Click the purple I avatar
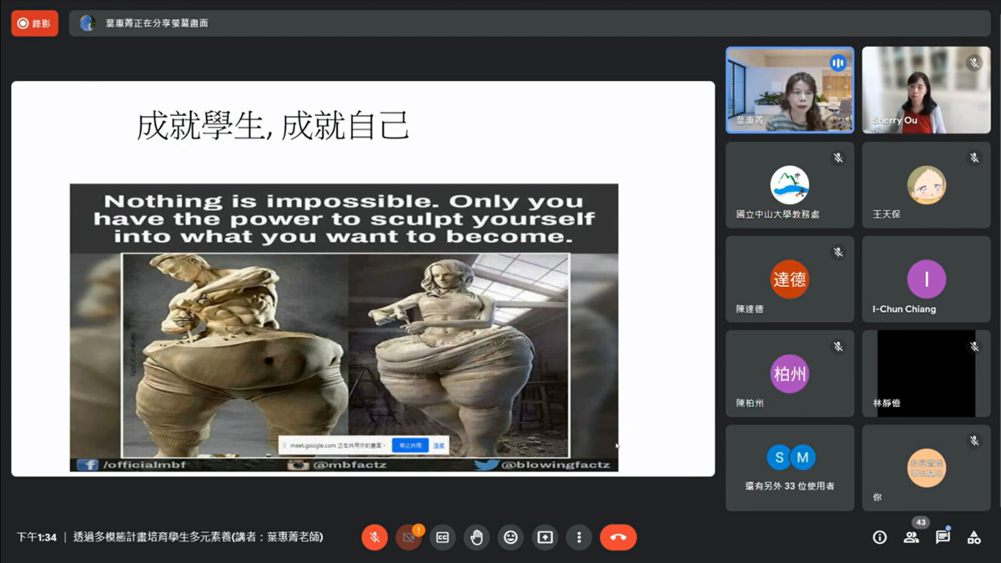The height and width of the screenshot is (563, 1001). tap(926, 279)
